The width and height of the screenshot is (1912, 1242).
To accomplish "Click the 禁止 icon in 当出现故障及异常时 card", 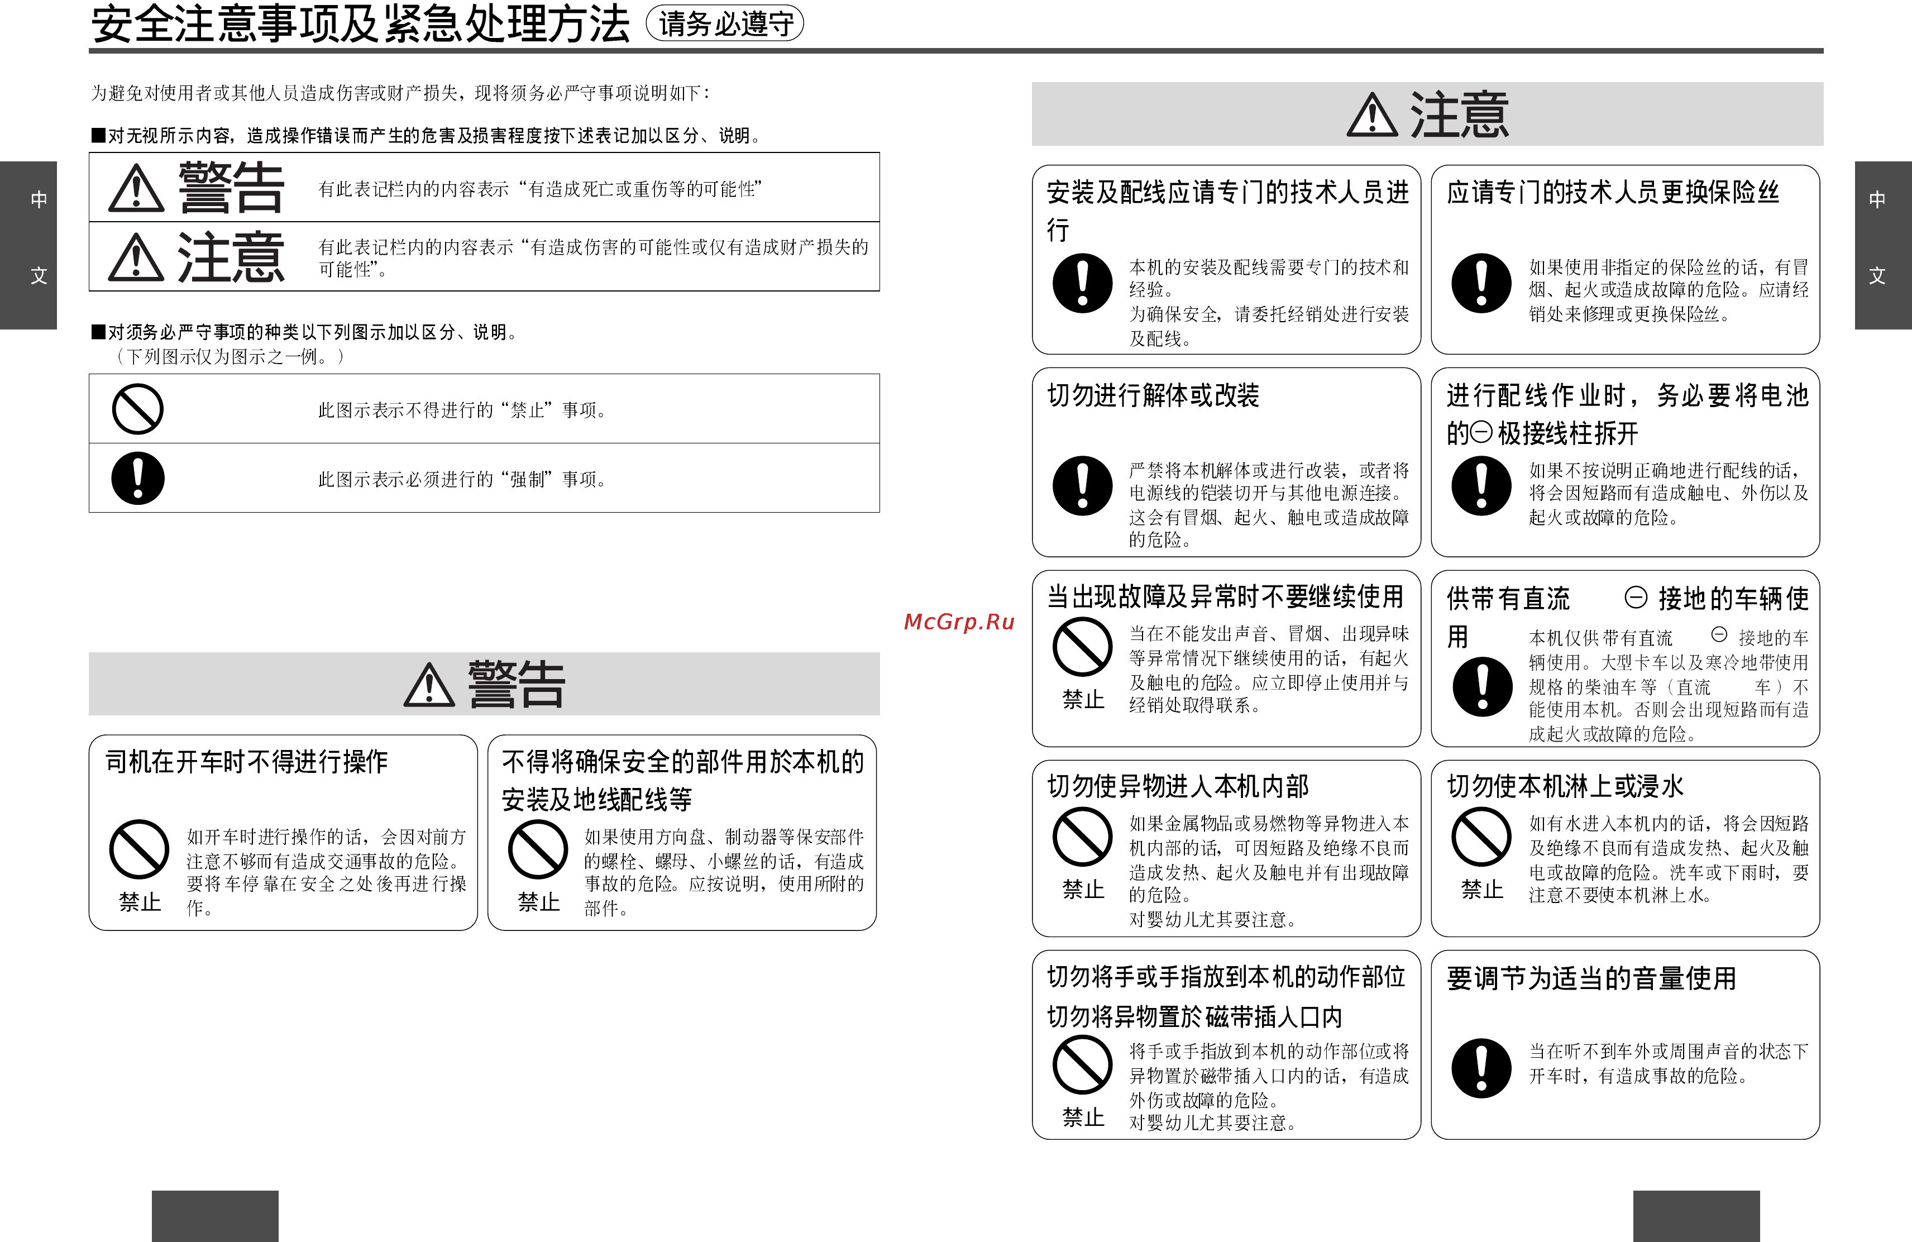I will tap(1082, 646).
